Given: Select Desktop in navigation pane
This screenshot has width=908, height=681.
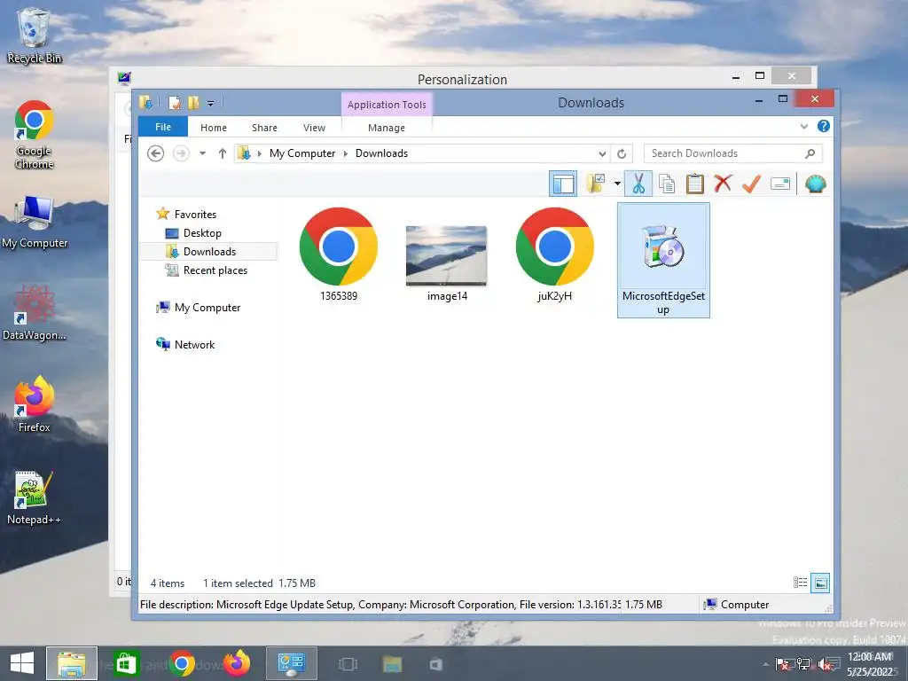Looking at the screenshot, I should point(202,233).
